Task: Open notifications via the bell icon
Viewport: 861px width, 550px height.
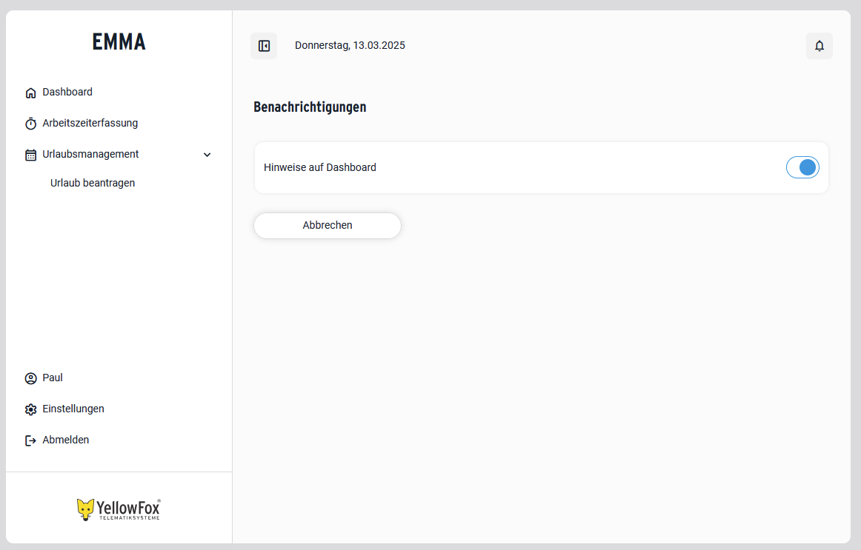Action: tap(820, 46)
